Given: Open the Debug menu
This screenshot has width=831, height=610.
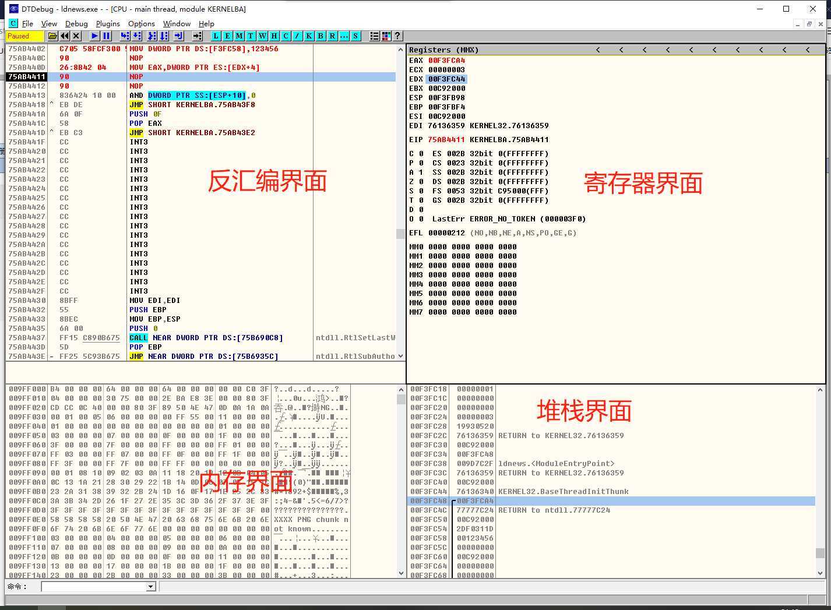Looking at the screenshot, I should click(x=76, y=24).
